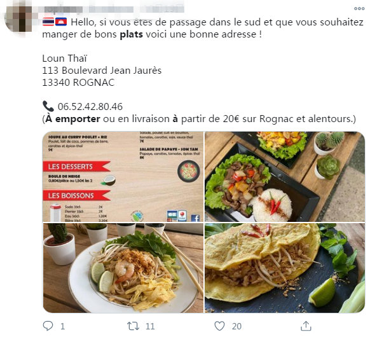Screen dimensions: 375x344
Task: Click the retweet count 11
Action: (x=150, y=326)
